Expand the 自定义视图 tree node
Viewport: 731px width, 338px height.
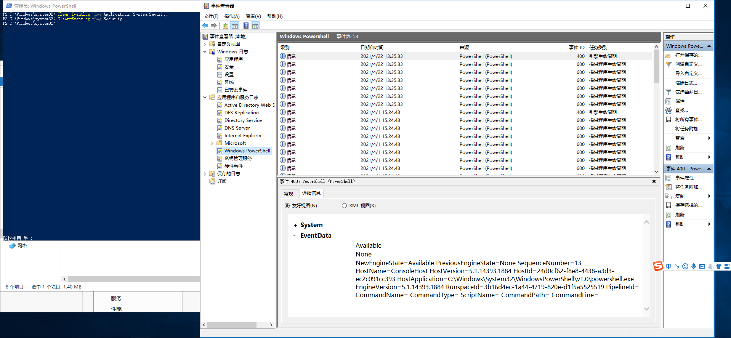point(205,44)
